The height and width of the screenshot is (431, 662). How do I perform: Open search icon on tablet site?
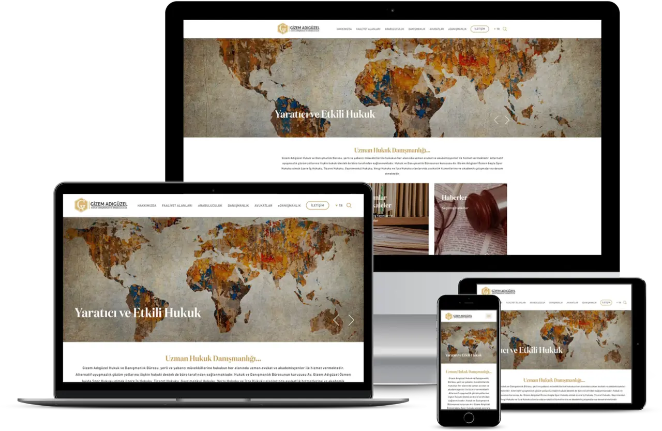625,303
